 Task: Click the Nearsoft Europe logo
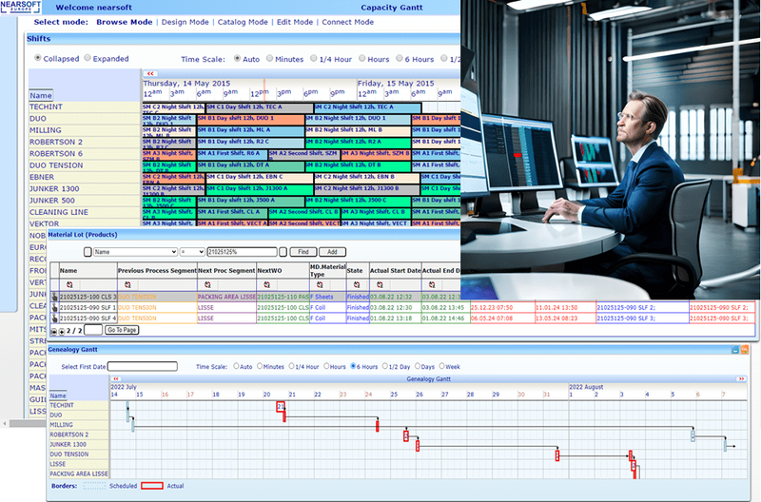pyautogui.click(x=21, y=7)
